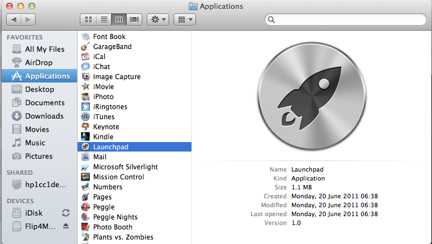Click the Font Book app icon

coord(86,37)
